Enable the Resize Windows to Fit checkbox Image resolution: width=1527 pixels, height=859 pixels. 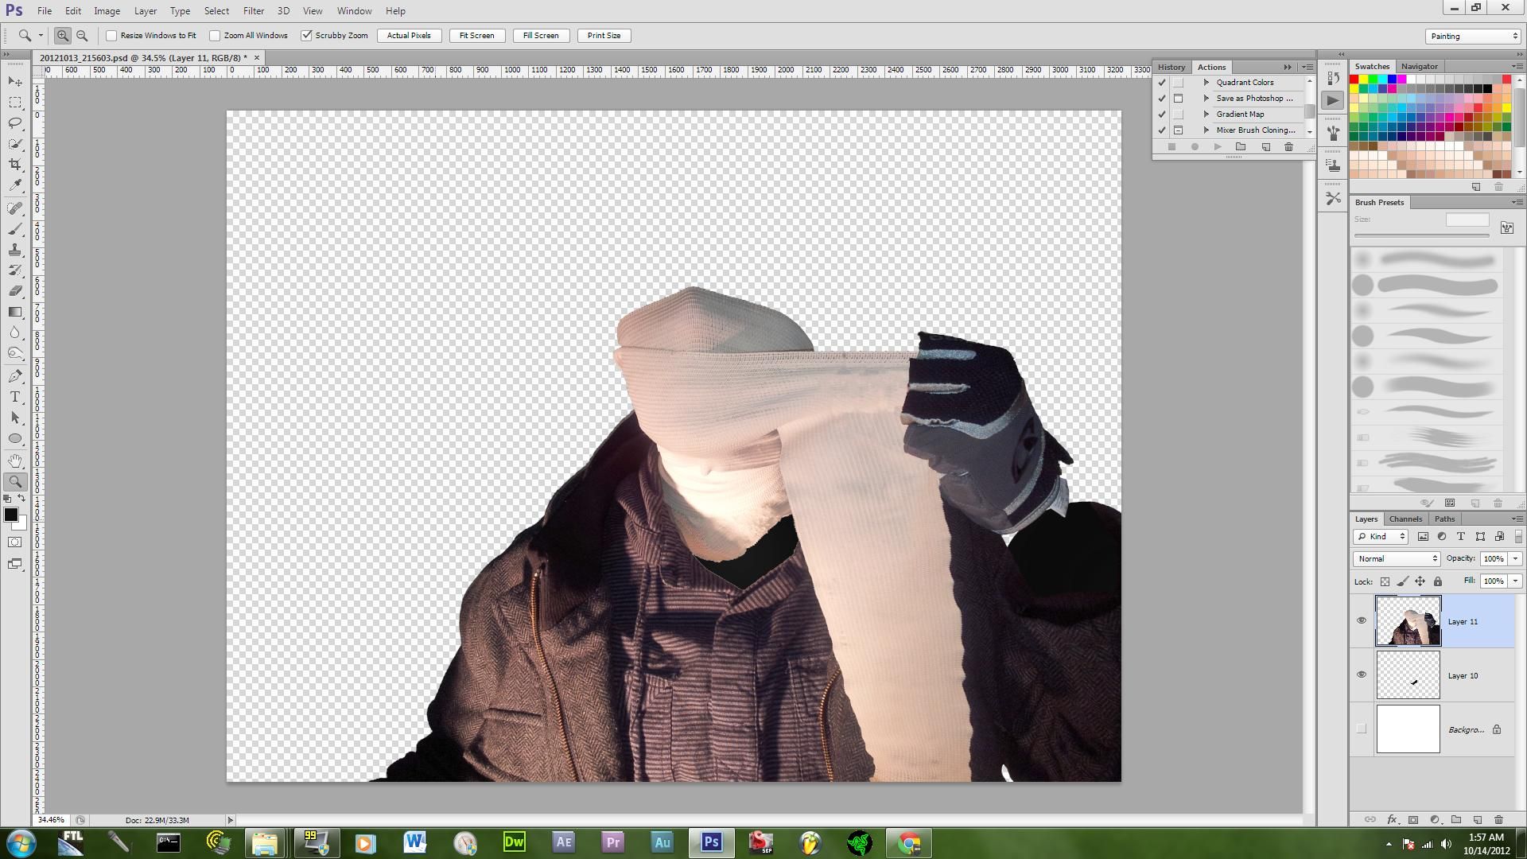111,35
